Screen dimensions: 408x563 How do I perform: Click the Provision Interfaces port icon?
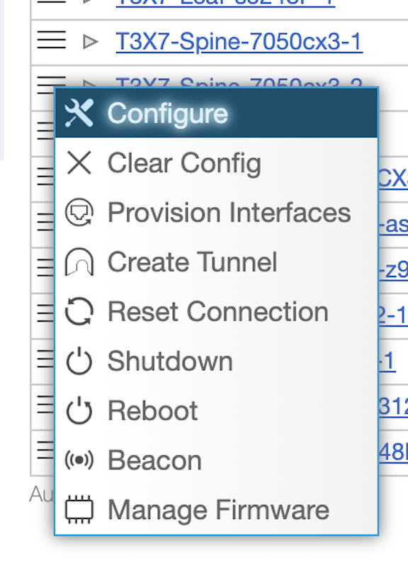79,212
